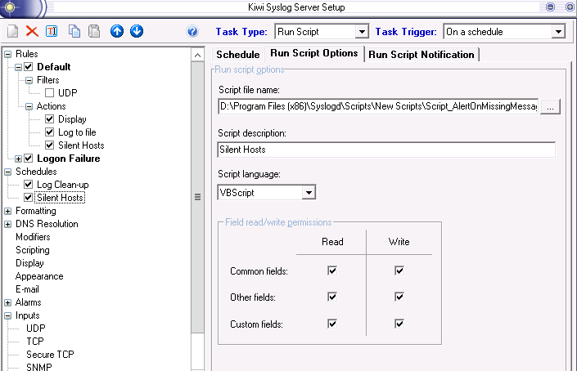Expand the Logon Failure rule
Screen dimensions: 577x371
tap(18, 159)
